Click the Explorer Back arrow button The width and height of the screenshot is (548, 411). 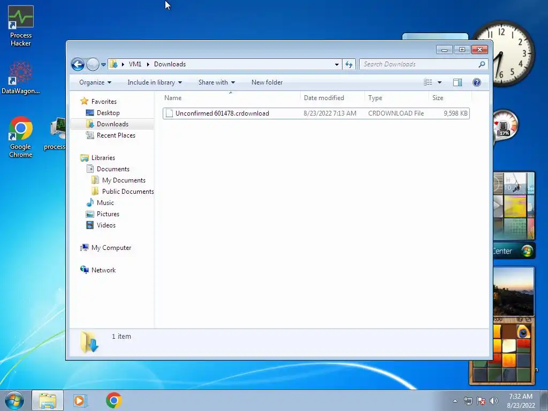[78, 64]
